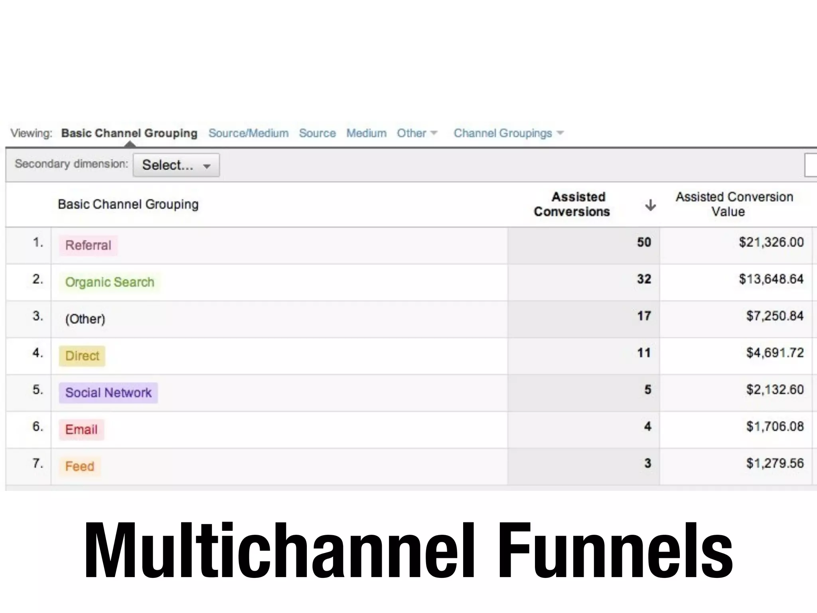Click the Social Network conversions value 5
This screenshot has width=817, height=613.
pyautogui.click(x=647, y=390)
